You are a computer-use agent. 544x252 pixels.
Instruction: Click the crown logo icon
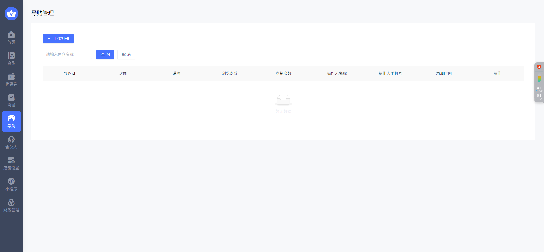11,14
